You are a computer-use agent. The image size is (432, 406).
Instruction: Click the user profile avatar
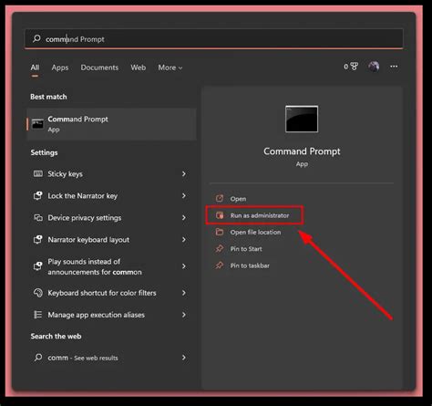point(374,67)
